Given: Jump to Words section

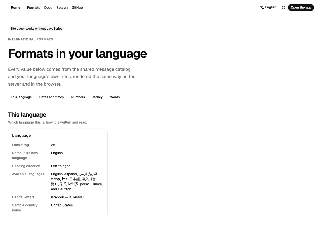Looking at the screenshot, I should pyautogui.click(x=115, y=97).
